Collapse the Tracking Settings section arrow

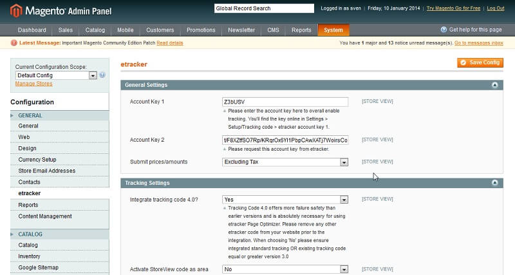494,183
